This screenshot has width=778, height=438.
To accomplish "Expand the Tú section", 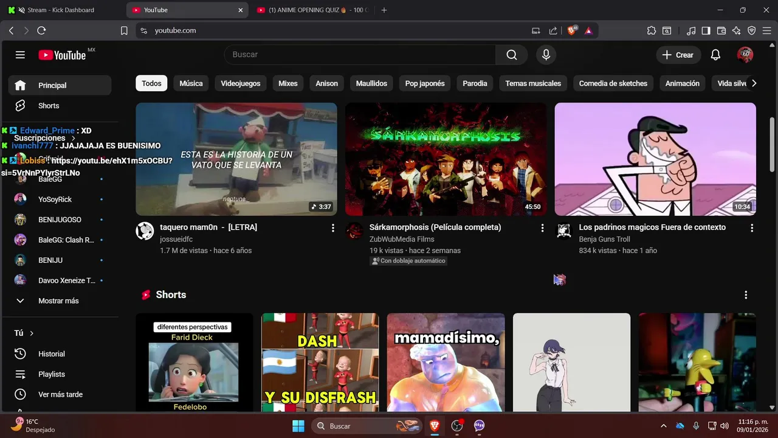I will [x=24, y=333].
